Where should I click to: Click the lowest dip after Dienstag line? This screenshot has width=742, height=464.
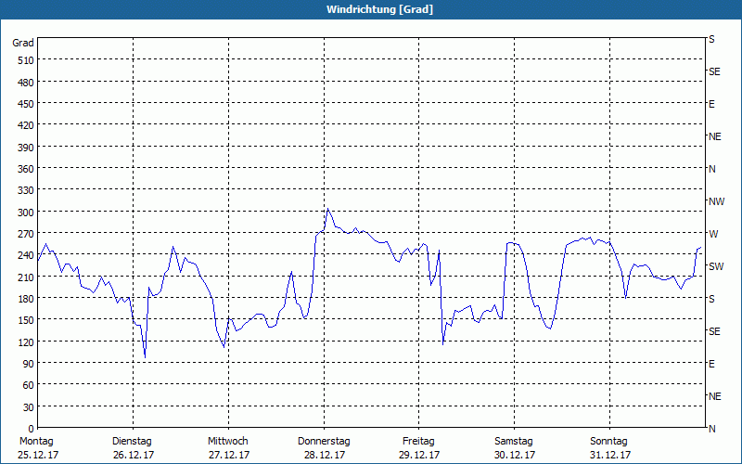(145, 357)
